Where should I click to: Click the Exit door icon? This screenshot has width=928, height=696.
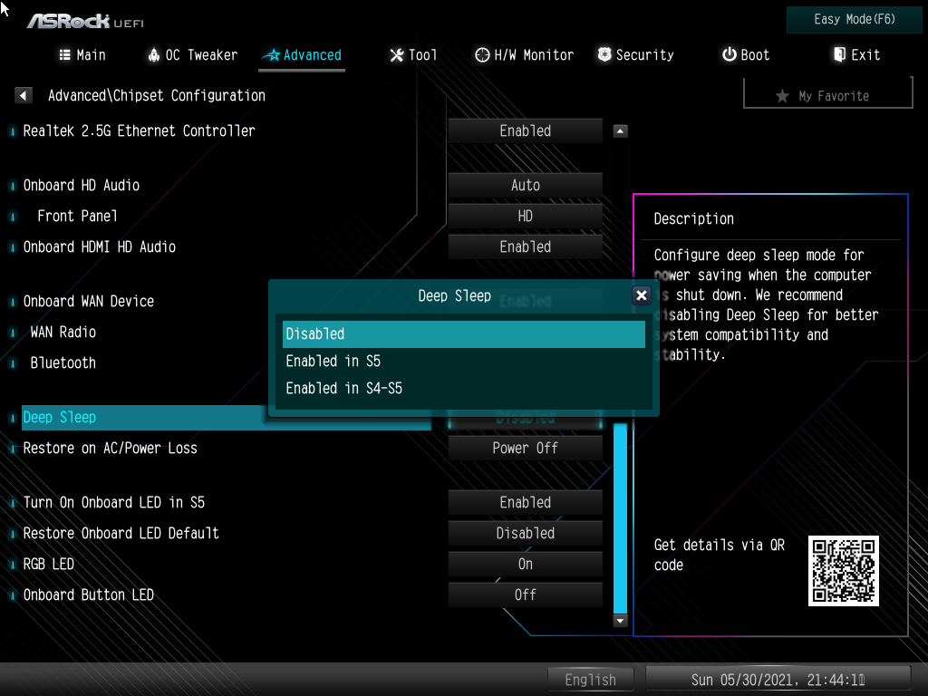click(x=839, y=54)
